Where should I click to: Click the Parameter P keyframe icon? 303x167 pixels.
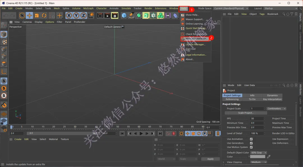click(x=205, y=133)
